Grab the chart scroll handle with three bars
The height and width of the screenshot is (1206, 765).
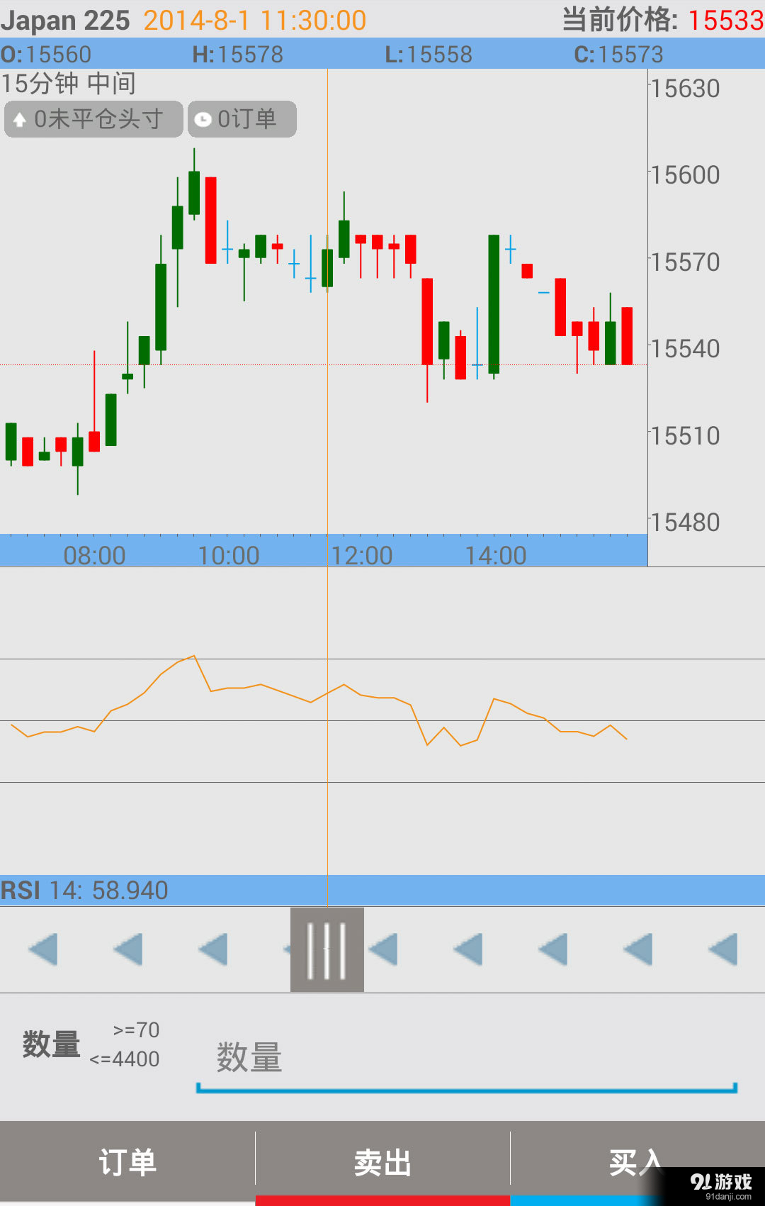coord(327,949)
